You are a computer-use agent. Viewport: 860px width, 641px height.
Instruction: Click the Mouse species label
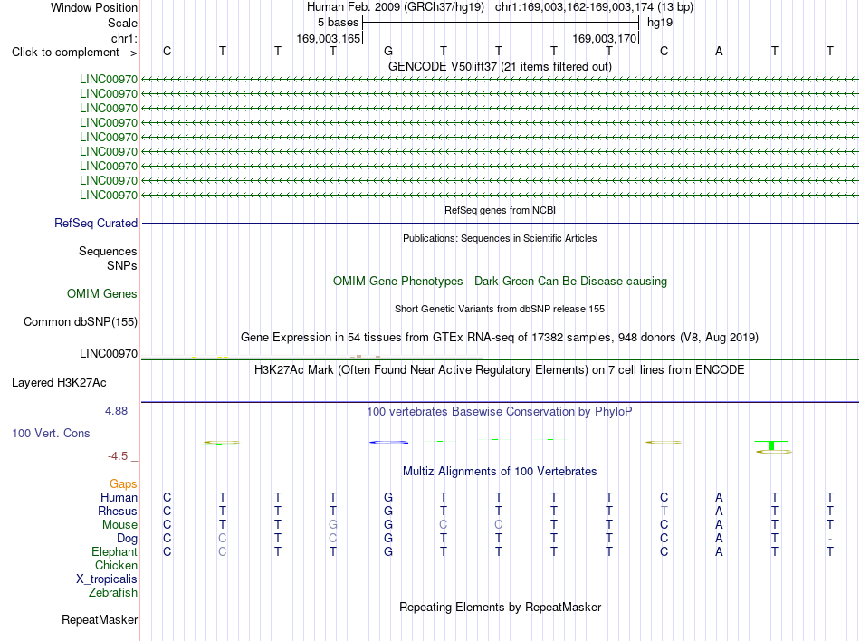[x=119, y=525]
